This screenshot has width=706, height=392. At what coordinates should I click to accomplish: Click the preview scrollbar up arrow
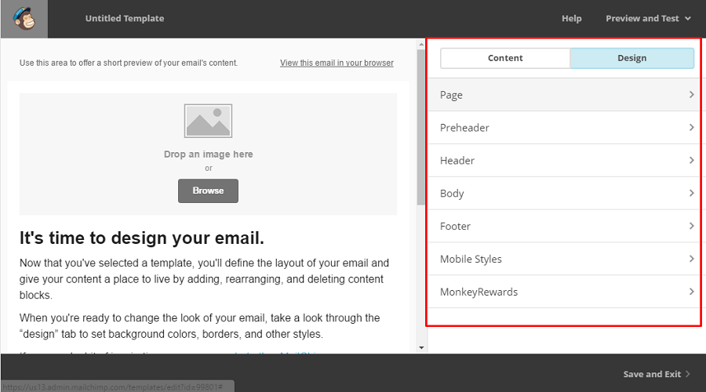[x=421, y=44]
